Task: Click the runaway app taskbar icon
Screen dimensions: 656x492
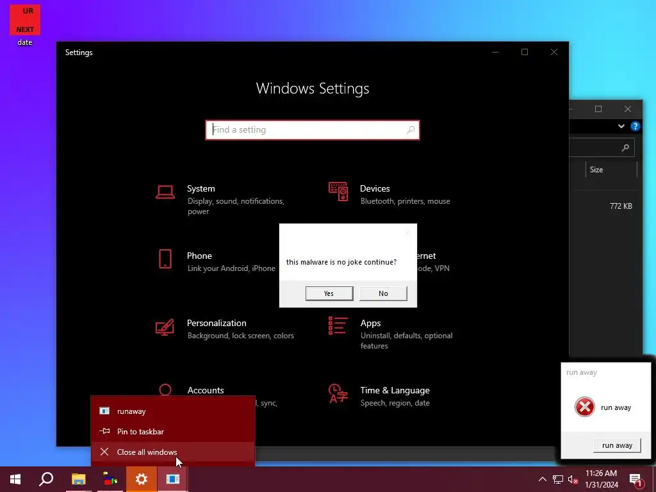Action: coord(173,479)
